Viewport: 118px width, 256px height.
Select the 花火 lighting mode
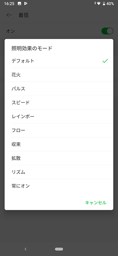59,75
